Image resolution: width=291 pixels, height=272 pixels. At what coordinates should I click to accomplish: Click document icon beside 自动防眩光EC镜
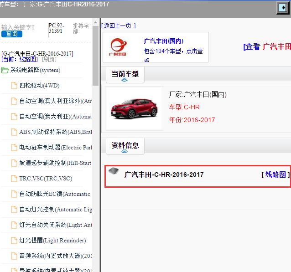click(14, 194)
